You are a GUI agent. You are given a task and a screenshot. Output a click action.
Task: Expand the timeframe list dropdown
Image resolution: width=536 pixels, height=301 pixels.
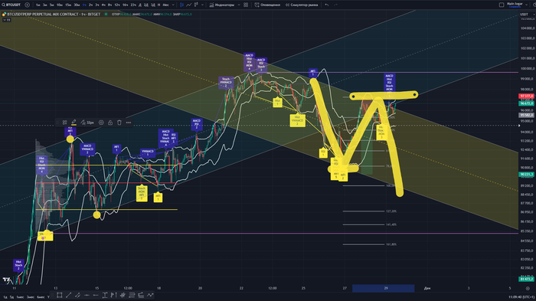[173, 5]
